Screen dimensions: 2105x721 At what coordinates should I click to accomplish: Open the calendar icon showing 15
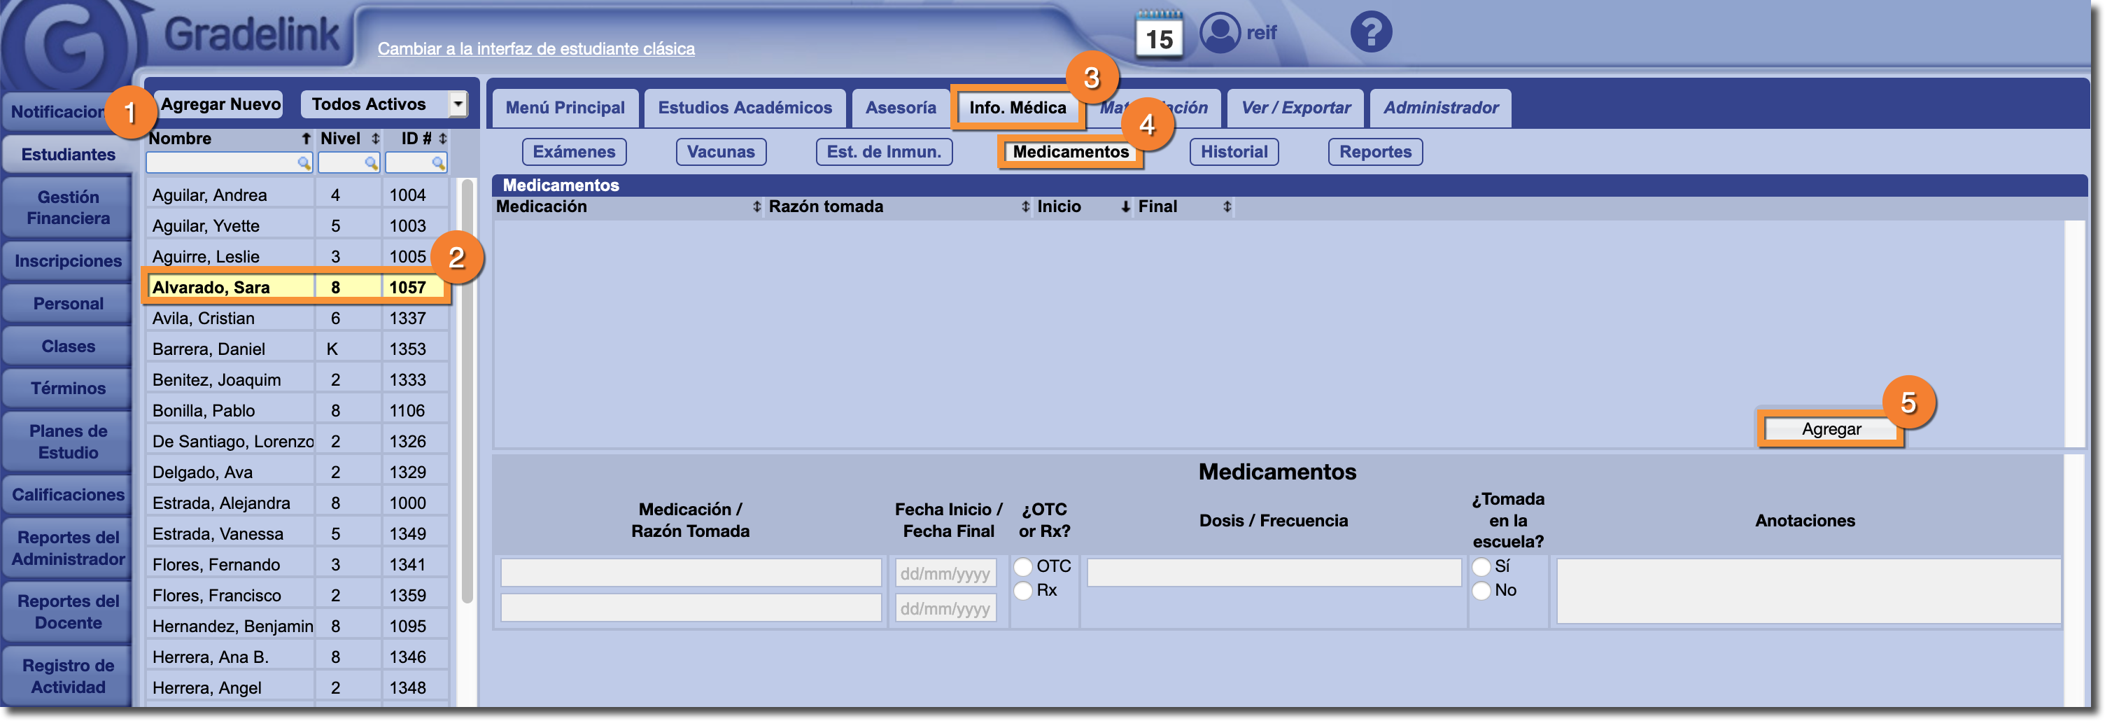[x=1159, y=34]
